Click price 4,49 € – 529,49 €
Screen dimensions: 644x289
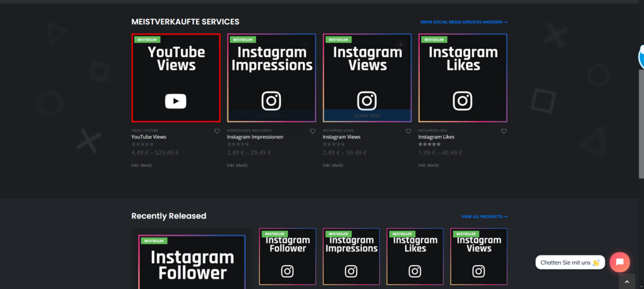(155, 153)
